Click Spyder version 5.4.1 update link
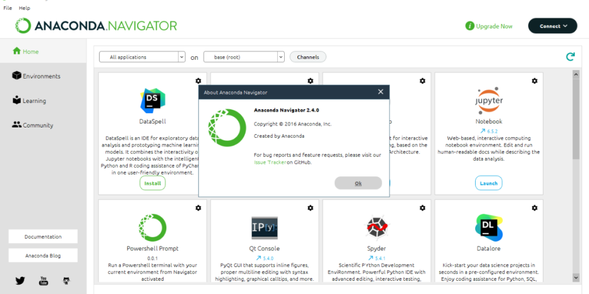Viewport: 589px width, 294px height. tap(377, 258)
